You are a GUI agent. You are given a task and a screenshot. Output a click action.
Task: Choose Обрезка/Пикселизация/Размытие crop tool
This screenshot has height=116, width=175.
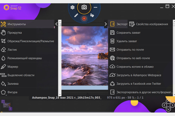[27, 41]
